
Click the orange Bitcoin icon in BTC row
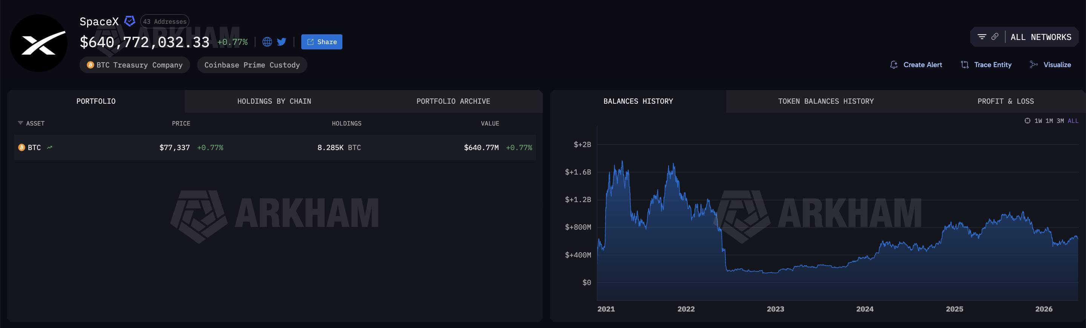coord(21,147)
